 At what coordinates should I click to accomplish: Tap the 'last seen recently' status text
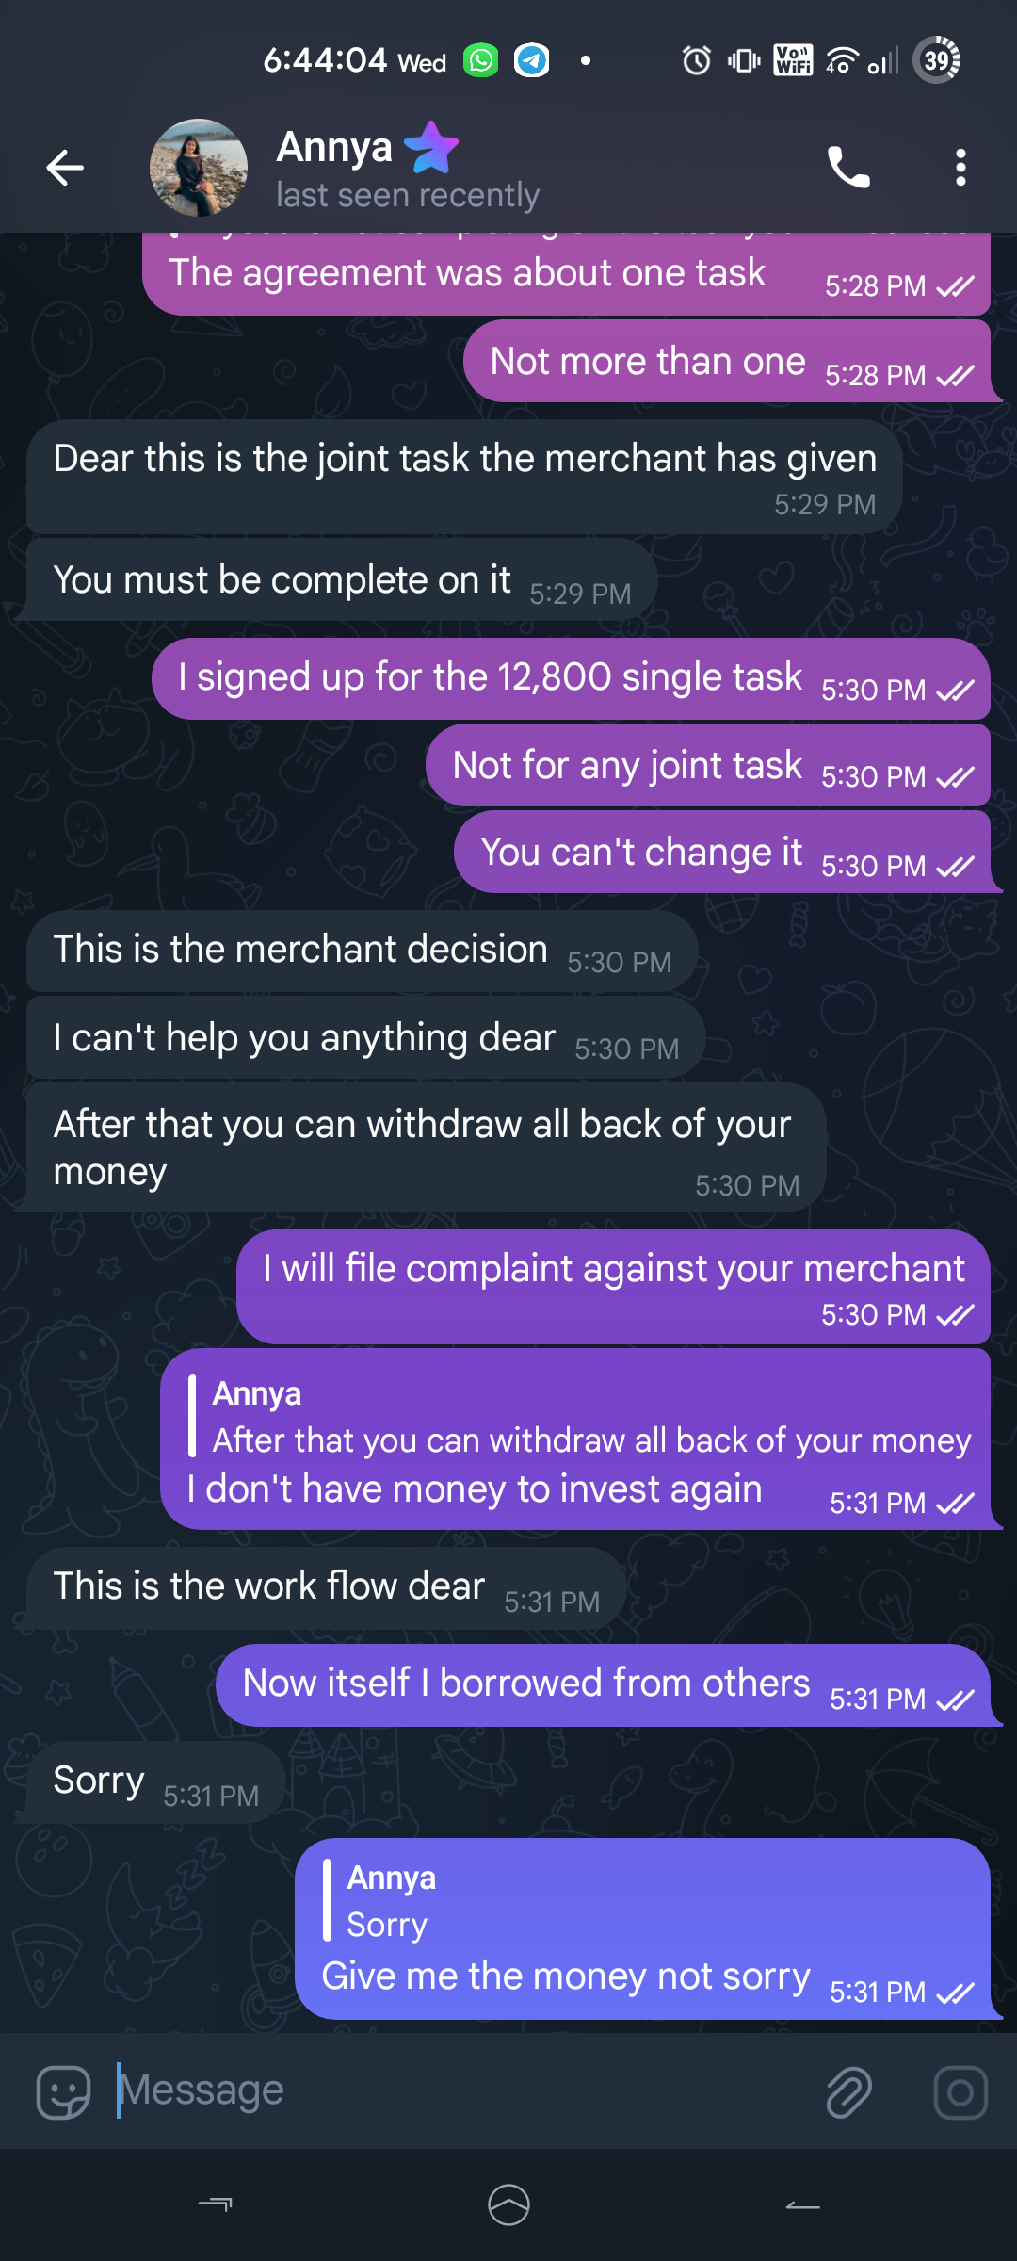pos(407,196)
